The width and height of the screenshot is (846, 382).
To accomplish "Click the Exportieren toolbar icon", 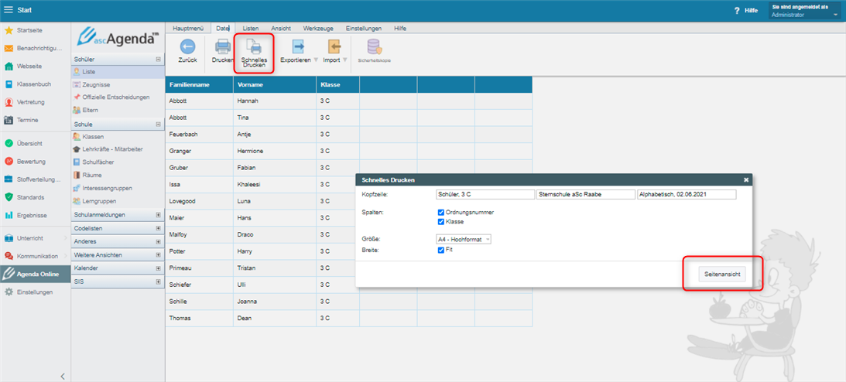I will [297, 47].
